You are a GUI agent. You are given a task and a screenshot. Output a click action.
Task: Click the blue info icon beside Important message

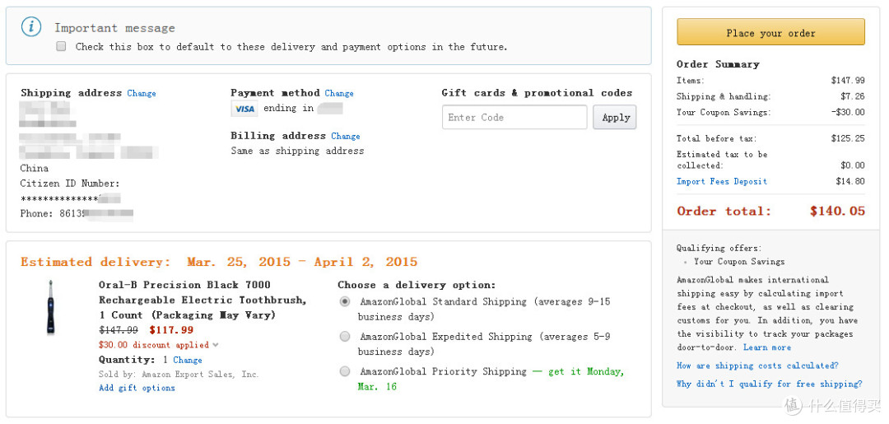point(31,26)
